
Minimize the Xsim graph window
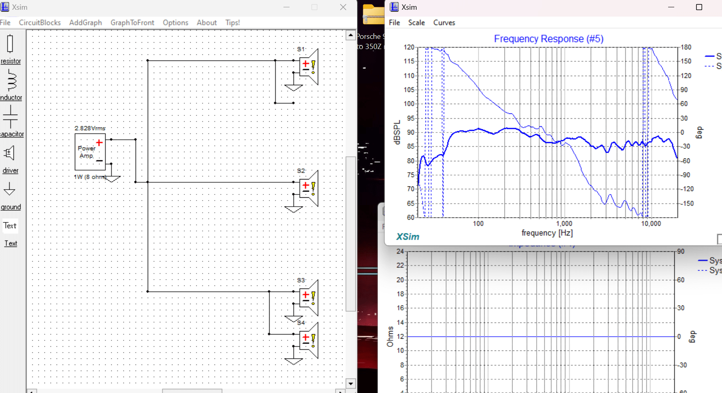click(671, 7)
